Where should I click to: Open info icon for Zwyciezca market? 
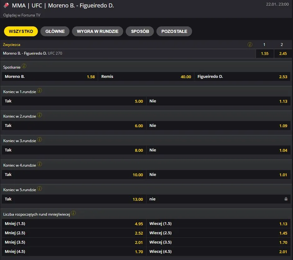(250, 44)
